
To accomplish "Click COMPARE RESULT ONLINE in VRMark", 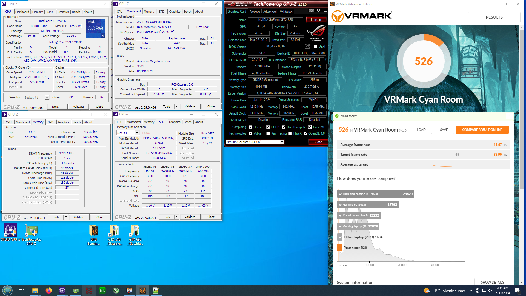I will click(x=482, y=130).
